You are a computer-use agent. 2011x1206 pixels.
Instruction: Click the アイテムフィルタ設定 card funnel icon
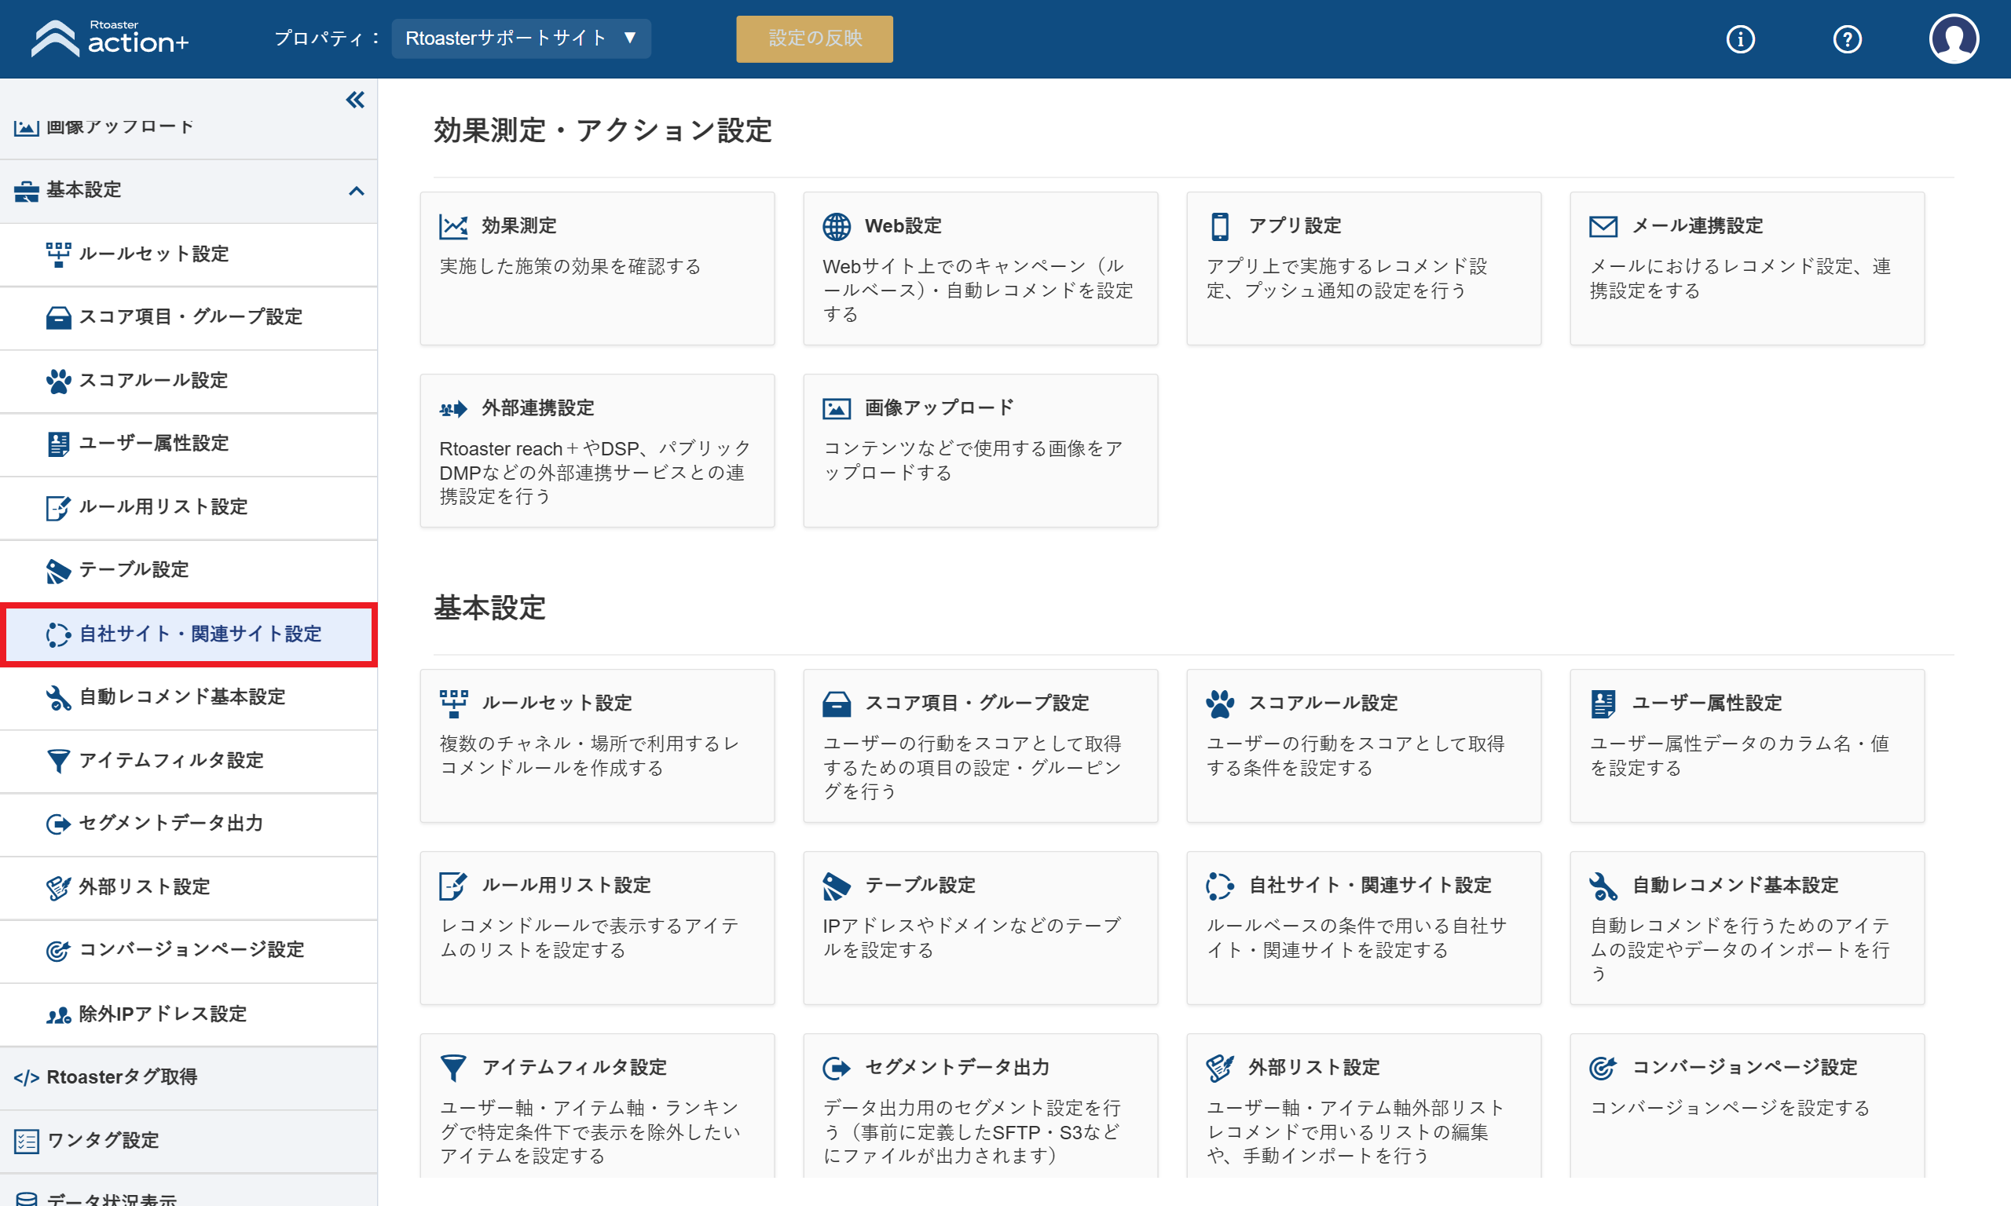coord(453,1068)
